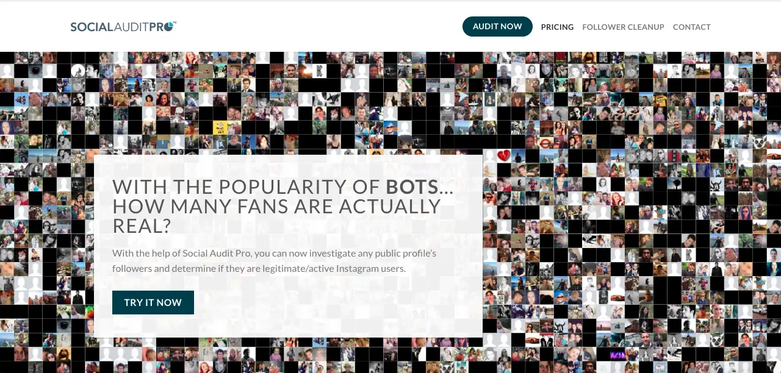
Task: Click the Try It Now button
Action: [153, 302]
